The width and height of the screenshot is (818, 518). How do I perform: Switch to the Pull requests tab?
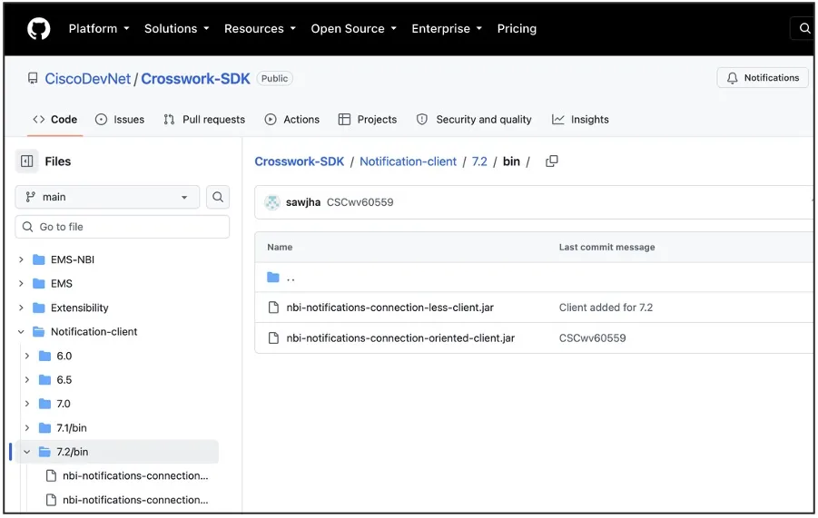(x=204, y=120)
